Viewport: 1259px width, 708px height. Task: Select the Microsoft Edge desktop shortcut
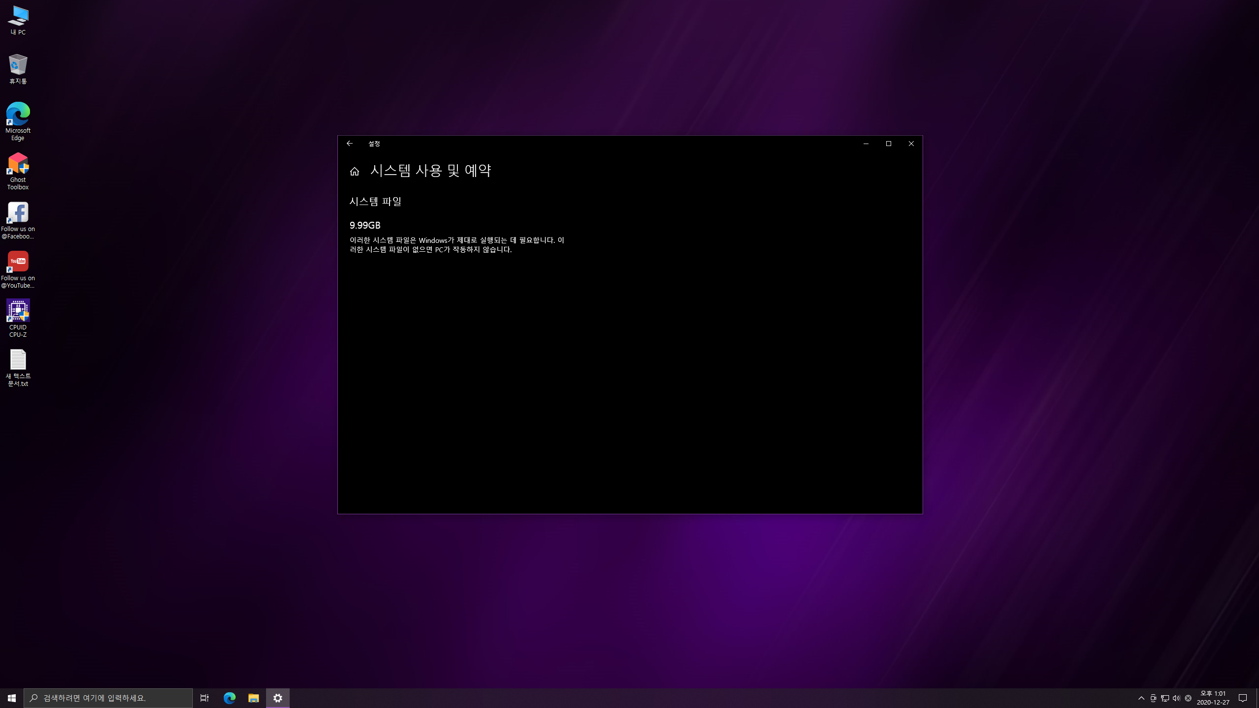(18, 121)
